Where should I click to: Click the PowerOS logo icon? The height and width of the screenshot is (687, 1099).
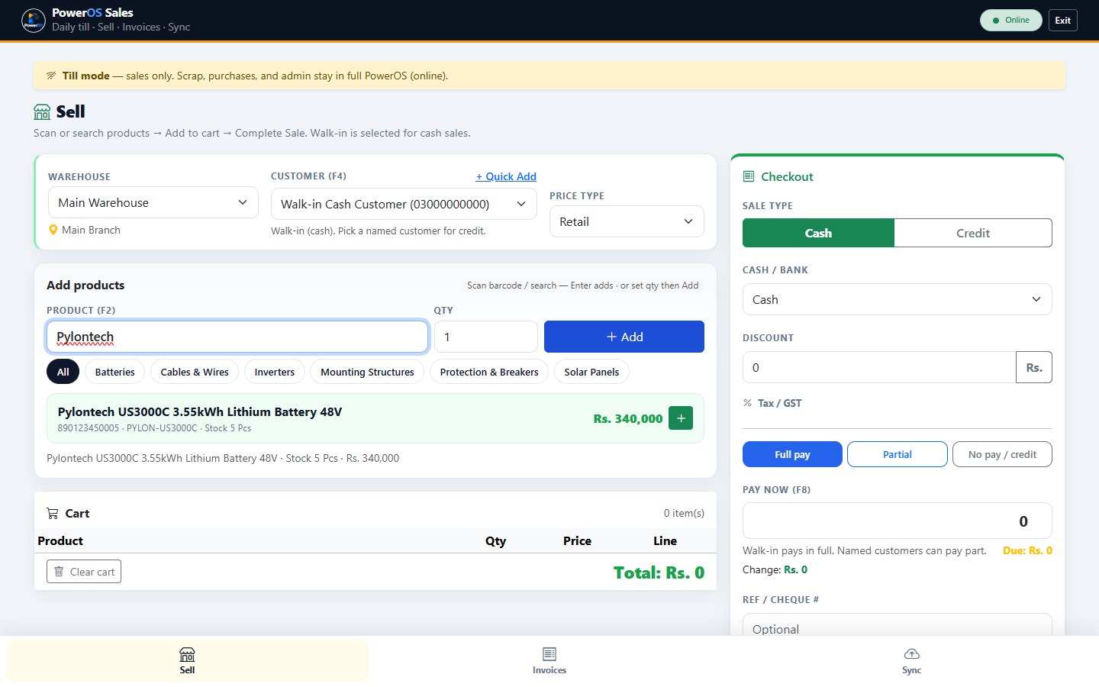tap(34, 20)
